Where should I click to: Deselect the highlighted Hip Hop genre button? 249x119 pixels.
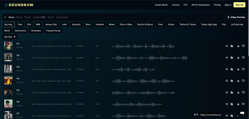point(8,24)
